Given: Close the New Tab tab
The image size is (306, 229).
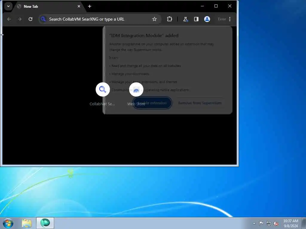Looking at the screenshot, I should click(79, 7).
